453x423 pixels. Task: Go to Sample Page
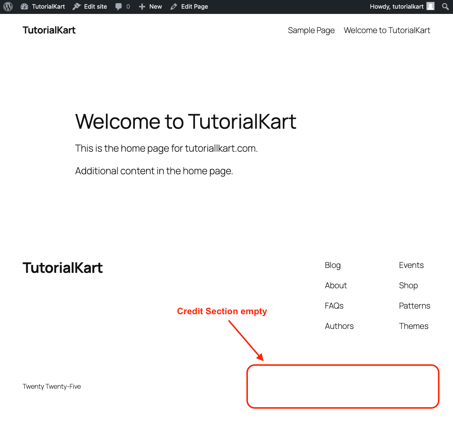click(311, 30)
